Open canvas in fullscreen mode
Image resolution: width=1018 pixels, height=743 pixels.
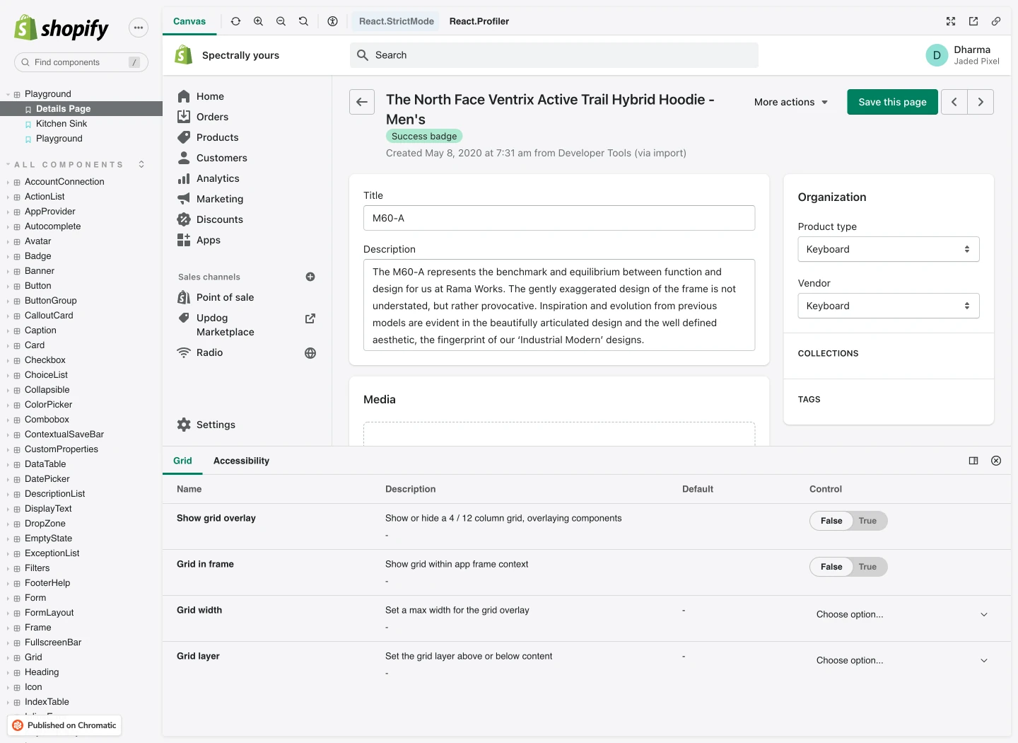pyautogui.click(x=951, y=21)
